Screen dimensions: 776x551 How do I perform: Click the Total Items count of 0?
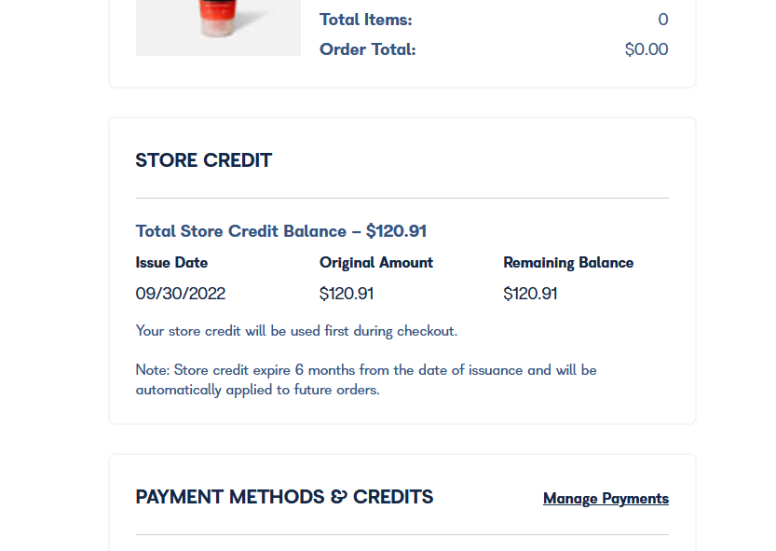pos(662,19)
